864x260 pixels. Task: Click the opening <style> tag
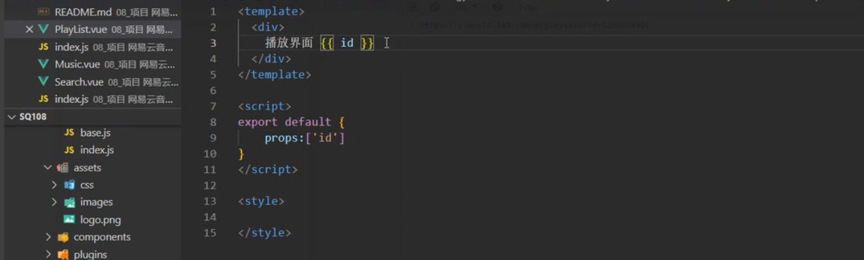261,201
